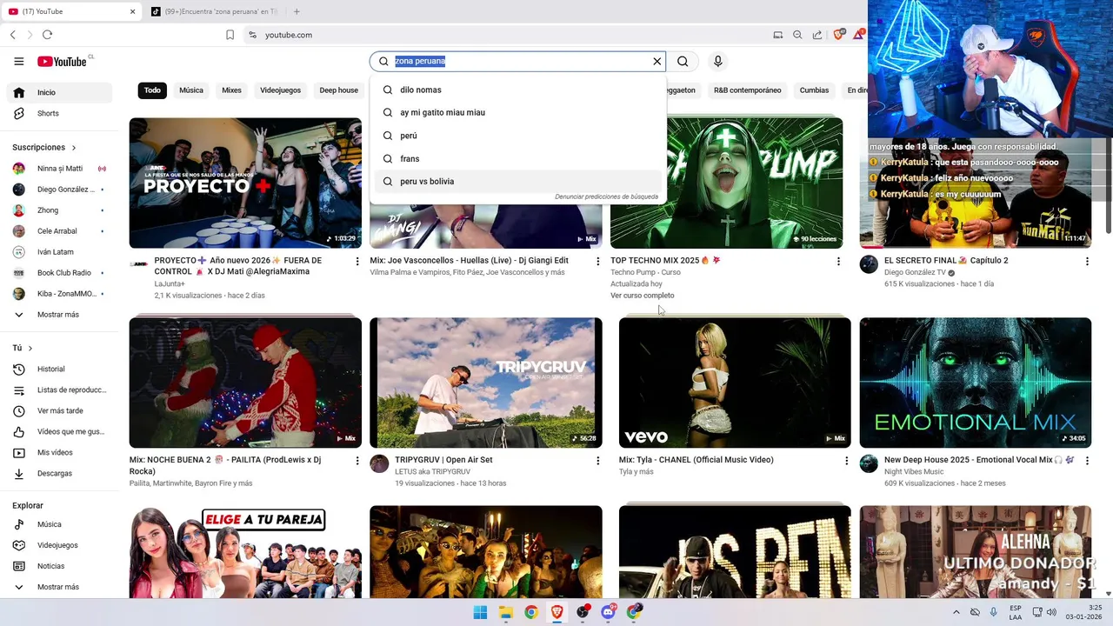Bookmark this page icon in address bar
The height and width of the screenshot is (626, 1113).
coord(230,35)
